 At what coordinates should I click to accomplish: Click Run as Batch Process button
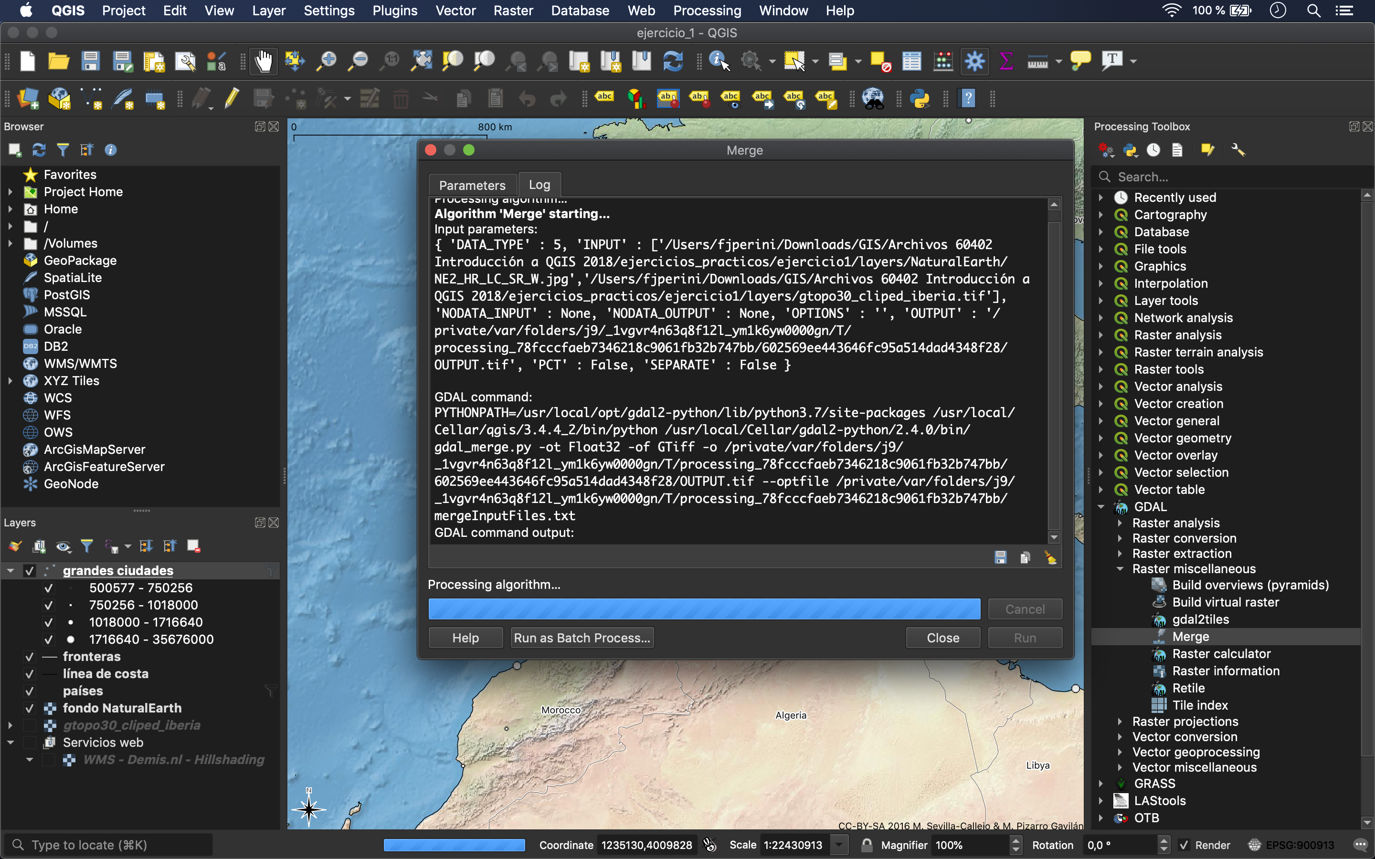click(582, 638)
